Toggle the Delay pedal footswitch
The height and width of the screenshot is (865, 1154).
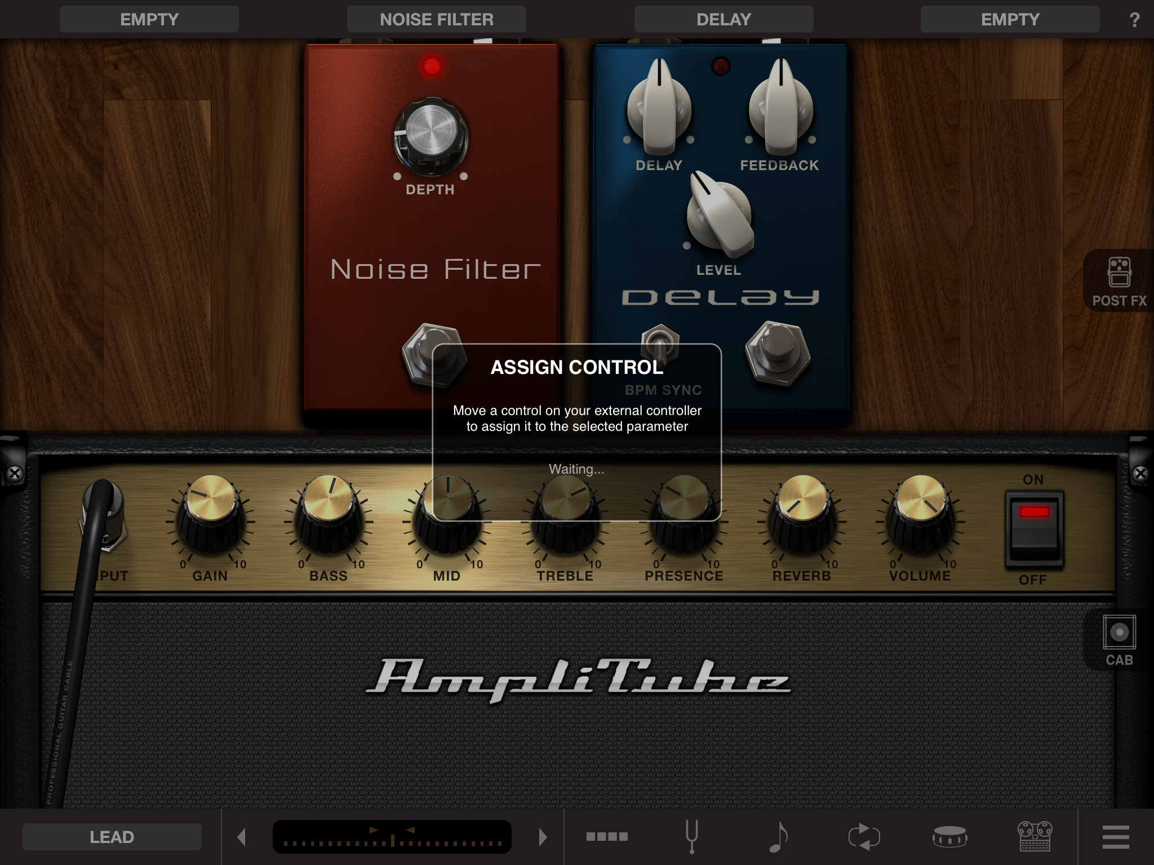(778, 353)
